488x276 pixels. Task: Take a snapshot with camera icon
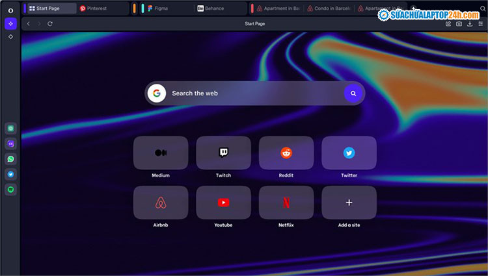(459, 23)
